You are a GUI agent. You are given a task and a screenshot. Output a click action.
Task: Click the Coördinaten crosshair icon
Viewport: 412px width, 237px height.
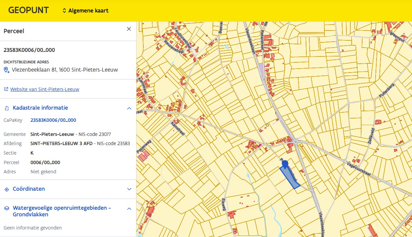7,189
